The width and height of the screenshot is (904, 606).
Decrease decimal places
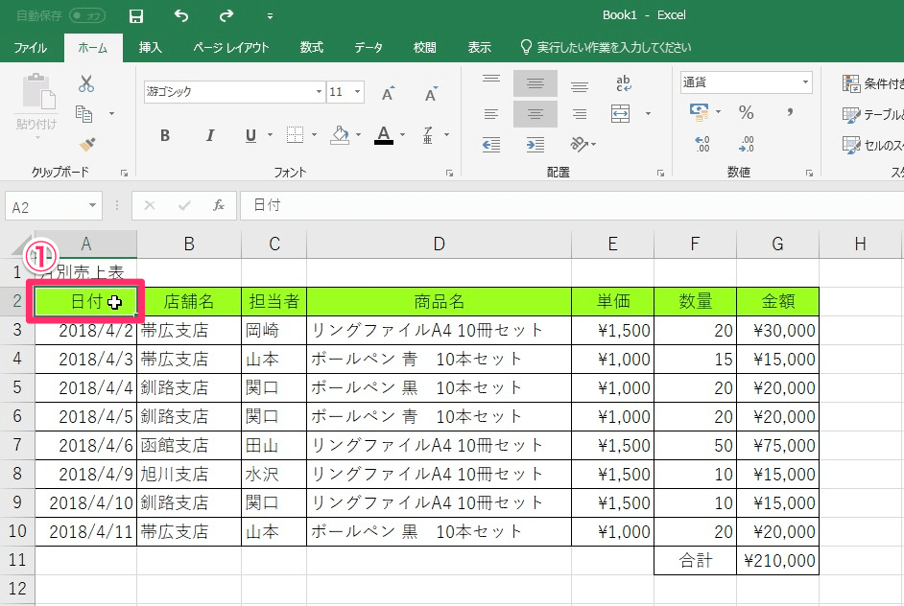coord(746,144)
